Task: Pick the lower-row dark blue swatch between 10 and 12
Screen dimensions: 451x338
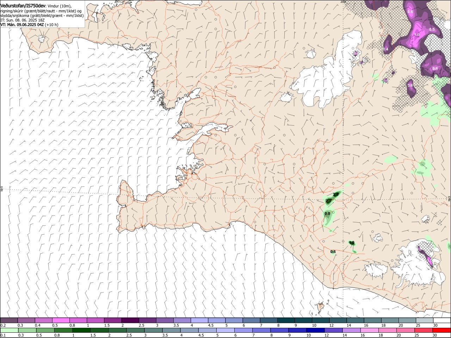Action: pos(316,330)
